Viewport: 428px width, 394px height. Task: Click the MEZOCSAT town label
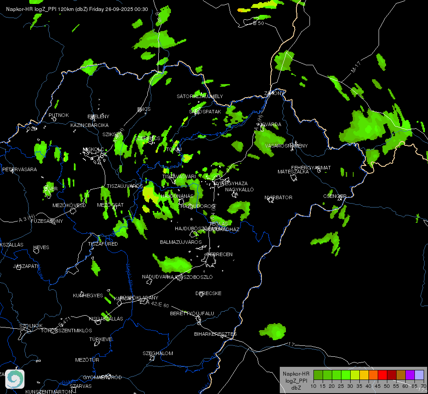(110, 205)
